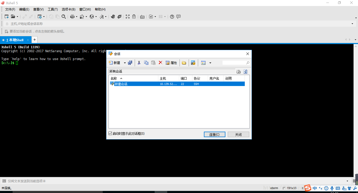This screenshot has height=193, width=358.
Task: Expand the 新建 dropdown arrow in dialog
Action: click(125, 63)
